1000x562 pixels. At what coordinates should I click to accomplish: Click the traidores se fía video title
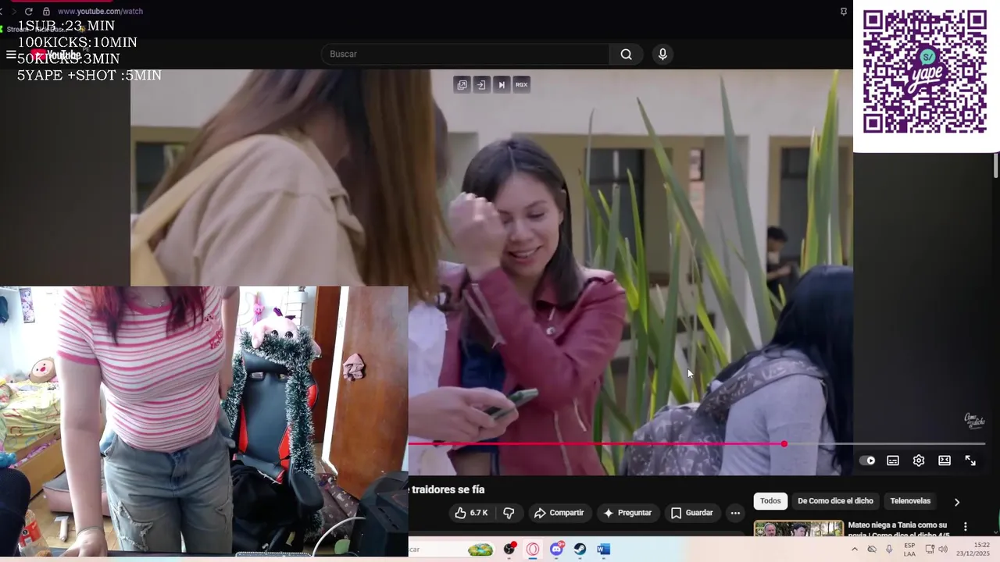click(x=448, y=489)
